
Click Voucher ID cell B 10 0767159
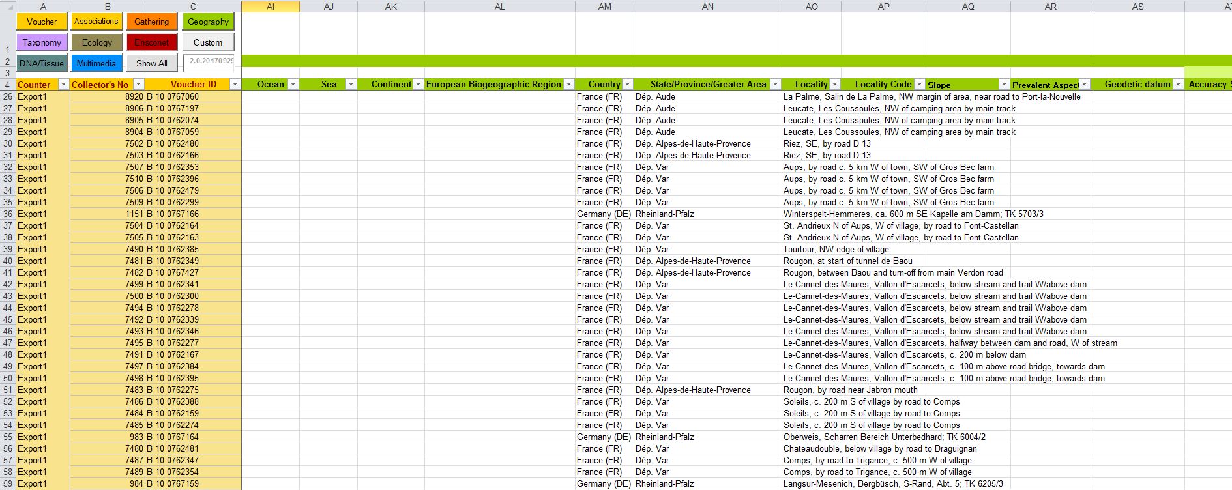(x=193, y=483)
